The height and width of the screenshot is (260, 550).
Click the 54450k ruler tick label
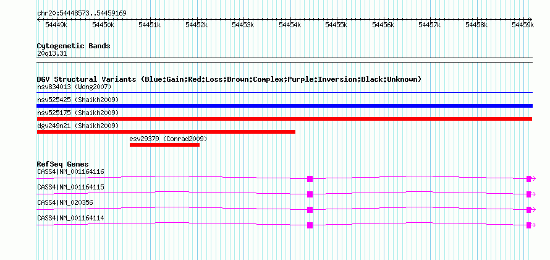coord(103,25)
